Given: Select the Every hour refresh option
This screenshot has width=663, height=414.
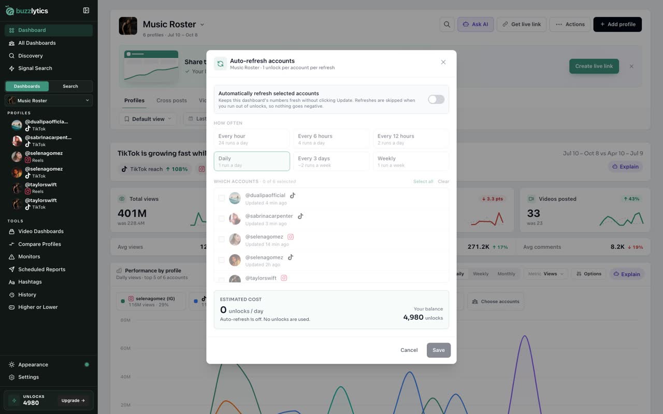Looking at the screenshot, I should pyautogui.click(x=252, y=139).
